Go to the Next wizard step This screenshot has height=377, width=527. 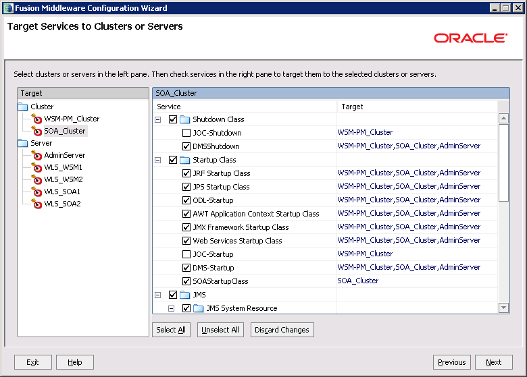pos(493,362)
